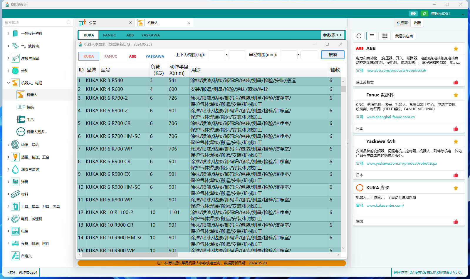
Task: Open the 传动 gear icon
Action: 15,71
